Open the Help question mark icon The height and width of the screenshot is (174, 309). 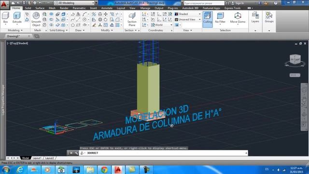[x=276, y=3]
